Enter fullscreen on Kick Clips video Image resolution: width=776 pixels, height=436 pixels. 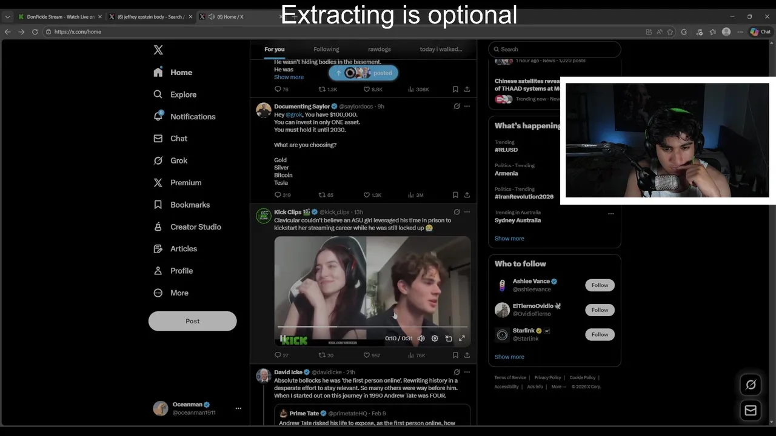[462, 339]
